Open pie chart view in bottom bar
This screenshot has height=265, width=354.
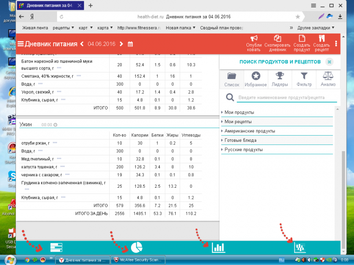(136, 248)
